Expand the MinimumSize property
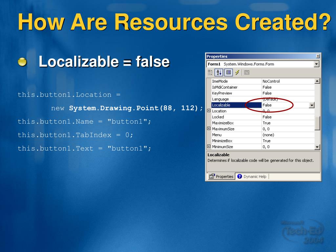The image size is (336, 252). tap(209, 146)
